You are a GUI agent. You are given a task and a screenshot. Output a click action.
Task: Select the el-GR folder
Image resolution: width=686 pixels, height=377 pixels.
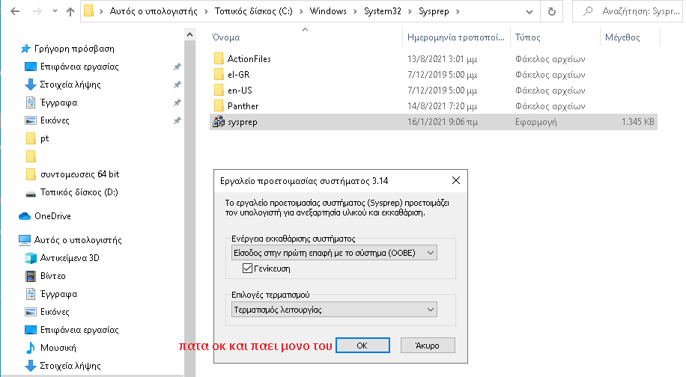[240, 75]
